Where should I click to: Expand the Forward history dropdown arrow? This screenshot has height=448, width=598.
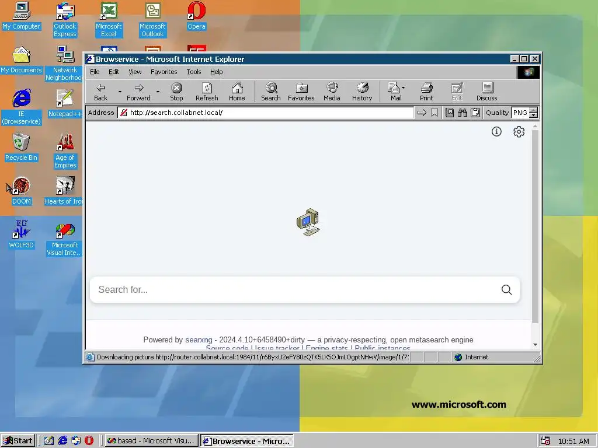point(158,92)
